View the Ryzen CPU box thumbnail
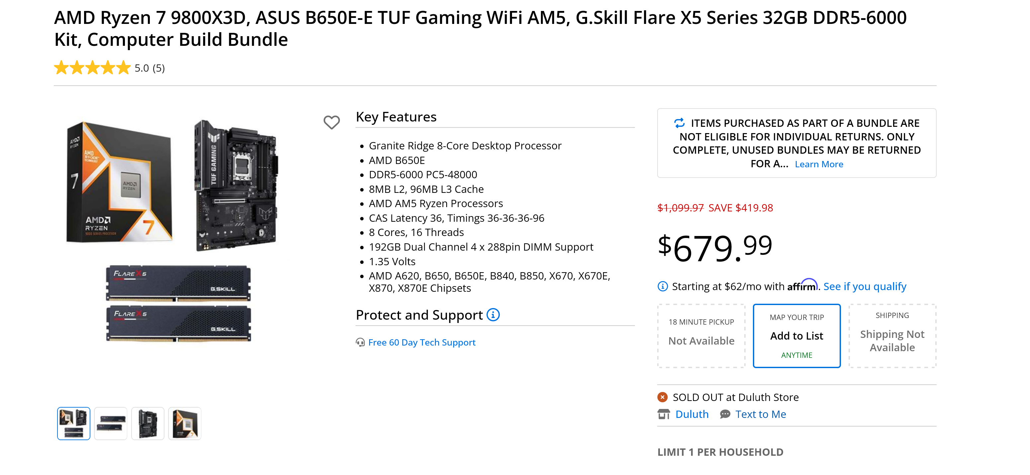1030x475 pixels. (185, 424)
